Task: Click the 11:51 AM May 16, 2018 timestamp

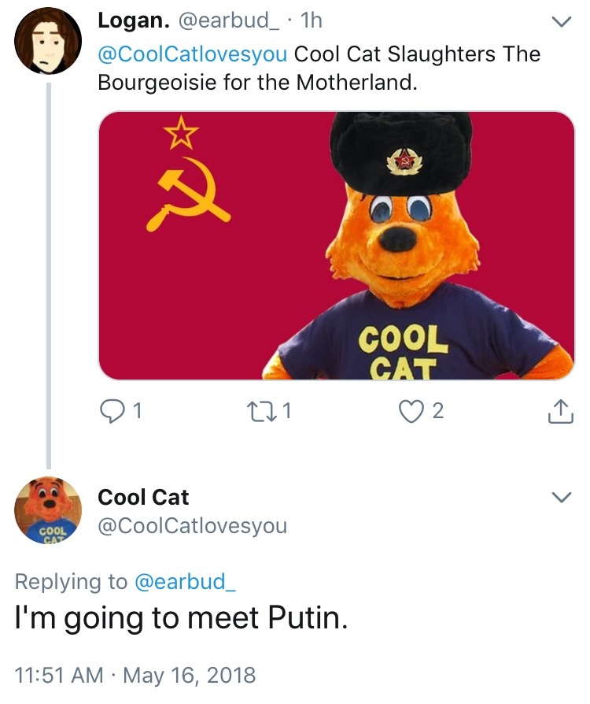Action: (x=135, y=675)
